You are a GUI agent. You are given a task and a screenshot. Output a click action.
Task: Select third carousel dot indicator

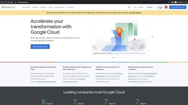pos(118,58)
